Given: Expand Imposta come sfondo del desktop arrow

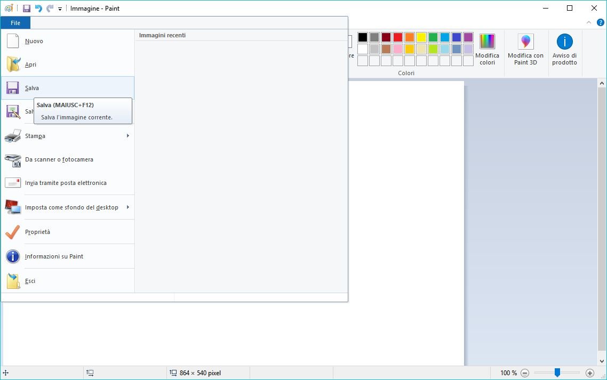Looking at the screenshot, I should coord(128,207).
